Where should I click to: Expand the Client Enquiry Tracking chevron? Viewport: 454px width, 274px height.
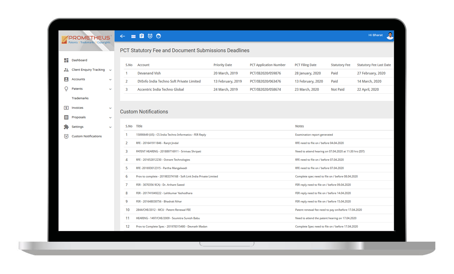pyautogui.click(x=110, y=70)
